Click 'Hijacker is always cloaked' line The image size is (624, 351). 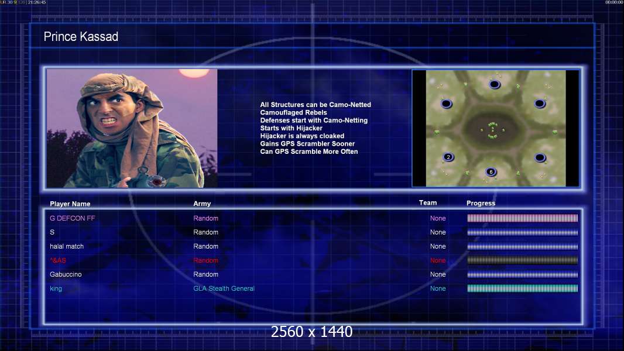303,136
